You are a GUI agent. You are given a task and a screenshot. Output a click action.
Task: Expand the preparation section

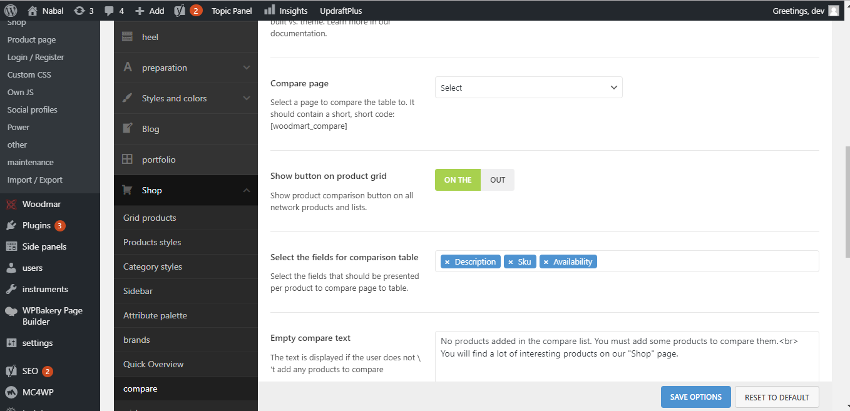pos(246,68)
